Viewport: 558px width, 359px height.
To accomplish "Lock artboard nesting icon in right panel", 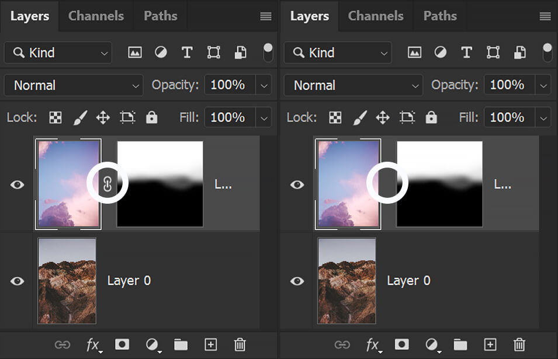I will (407, 117).
